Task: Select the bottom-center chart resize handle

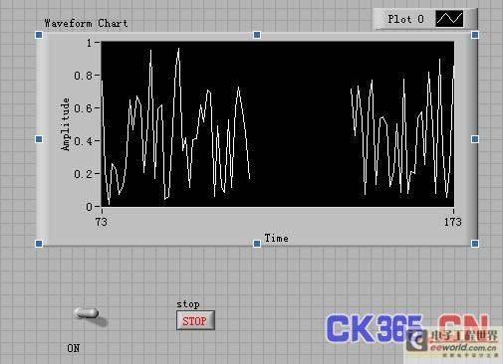Action: pyautogui.click(x=257, y=244)
